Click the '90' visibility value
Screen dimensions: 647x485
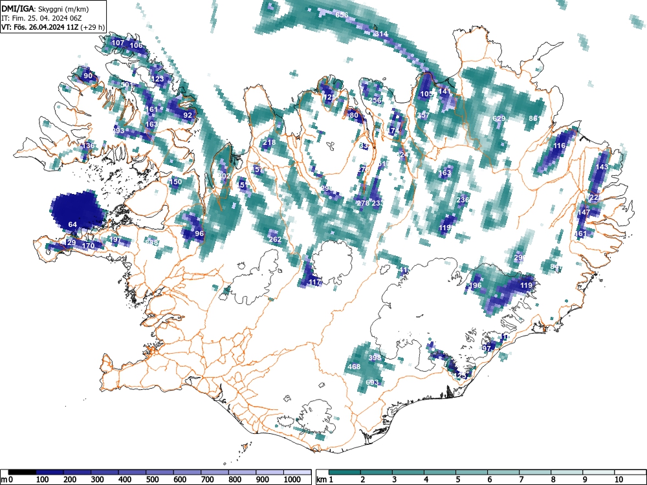click(x=88, y=76)
